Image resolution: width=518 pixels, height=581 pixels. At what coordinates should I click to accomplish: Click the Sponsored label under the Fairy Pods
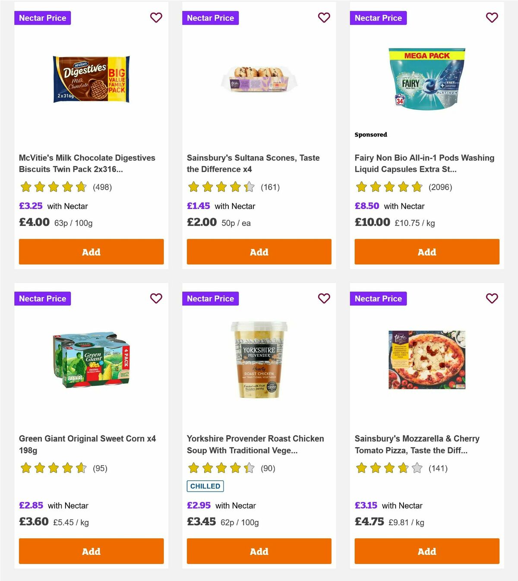[370, 134]
